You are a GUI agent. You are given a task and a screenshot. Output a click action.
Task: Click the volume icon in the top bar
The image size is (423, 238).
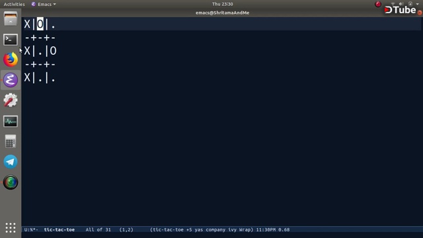401,4
